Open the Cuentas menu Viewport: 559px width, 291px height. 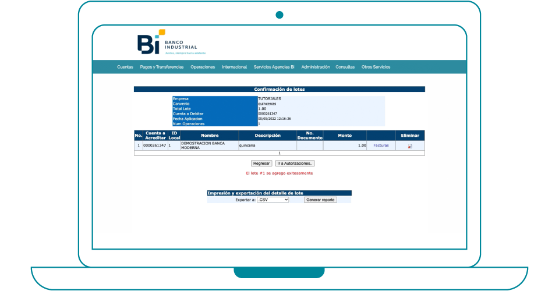coord(125,67)
